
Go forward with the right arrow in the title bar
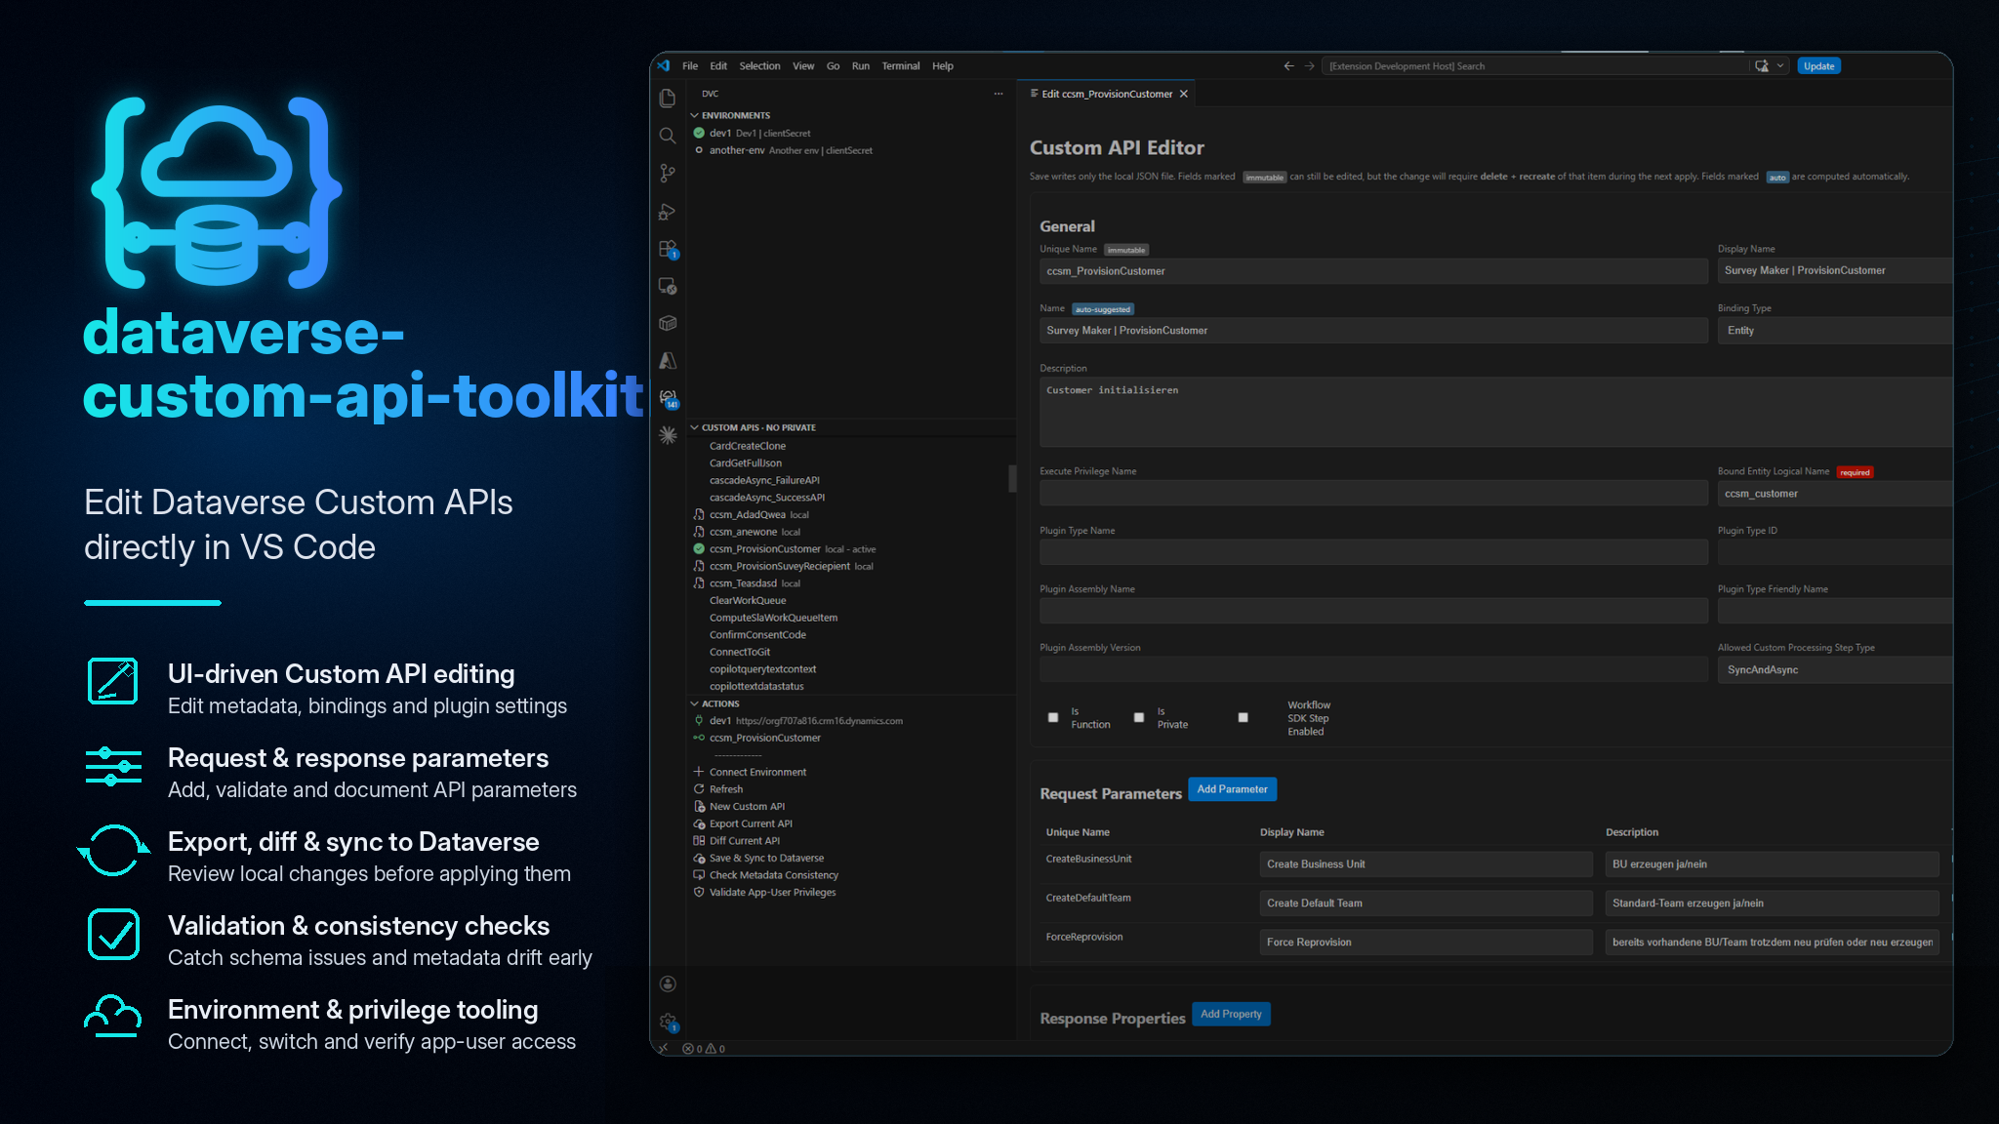tap(1309, 65)
